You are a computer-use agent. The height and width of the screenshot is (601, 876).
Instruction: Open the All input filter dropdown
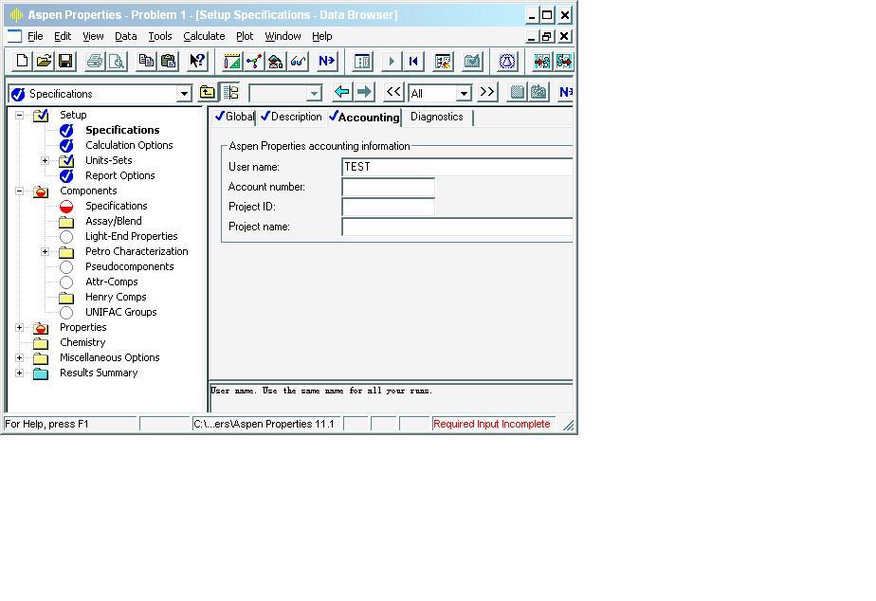[x=464, y=93]
